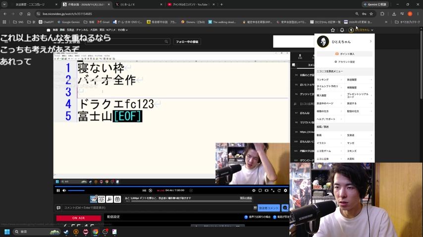This screenshot has width=423, height=237.
Task: Click the round icon right of comment button
Action: 285,208
